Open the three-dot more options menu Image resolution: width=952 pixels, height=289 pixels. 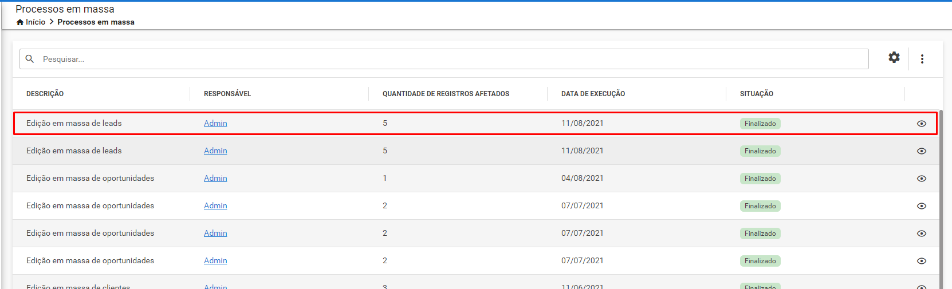tap(922, 59)
